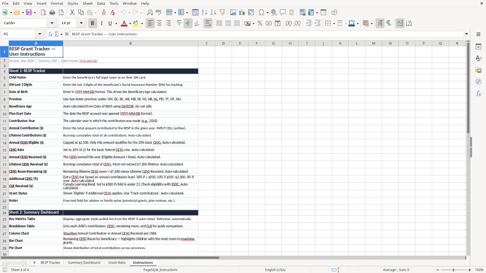
Task: Expand the Font Name dropdown
Action: coord(52,23)
